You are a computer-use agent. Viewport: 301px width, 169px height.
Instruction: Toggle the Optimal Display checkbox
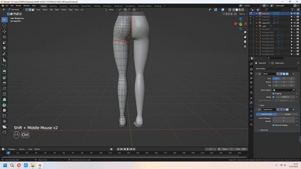pos(273,125)
